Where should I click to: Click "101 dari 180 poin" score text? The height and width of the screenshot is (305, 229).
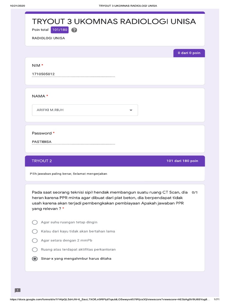pyautogui.click(x=182, y=161)
